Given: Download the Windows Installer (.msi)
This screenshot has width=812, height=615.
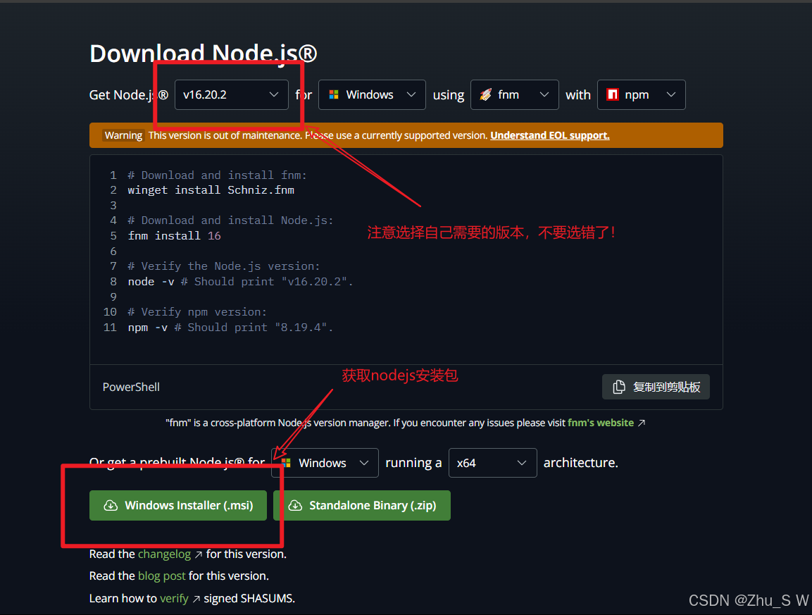Looking at the screenshot, I should pyautogui.click(x=178, y=505).
